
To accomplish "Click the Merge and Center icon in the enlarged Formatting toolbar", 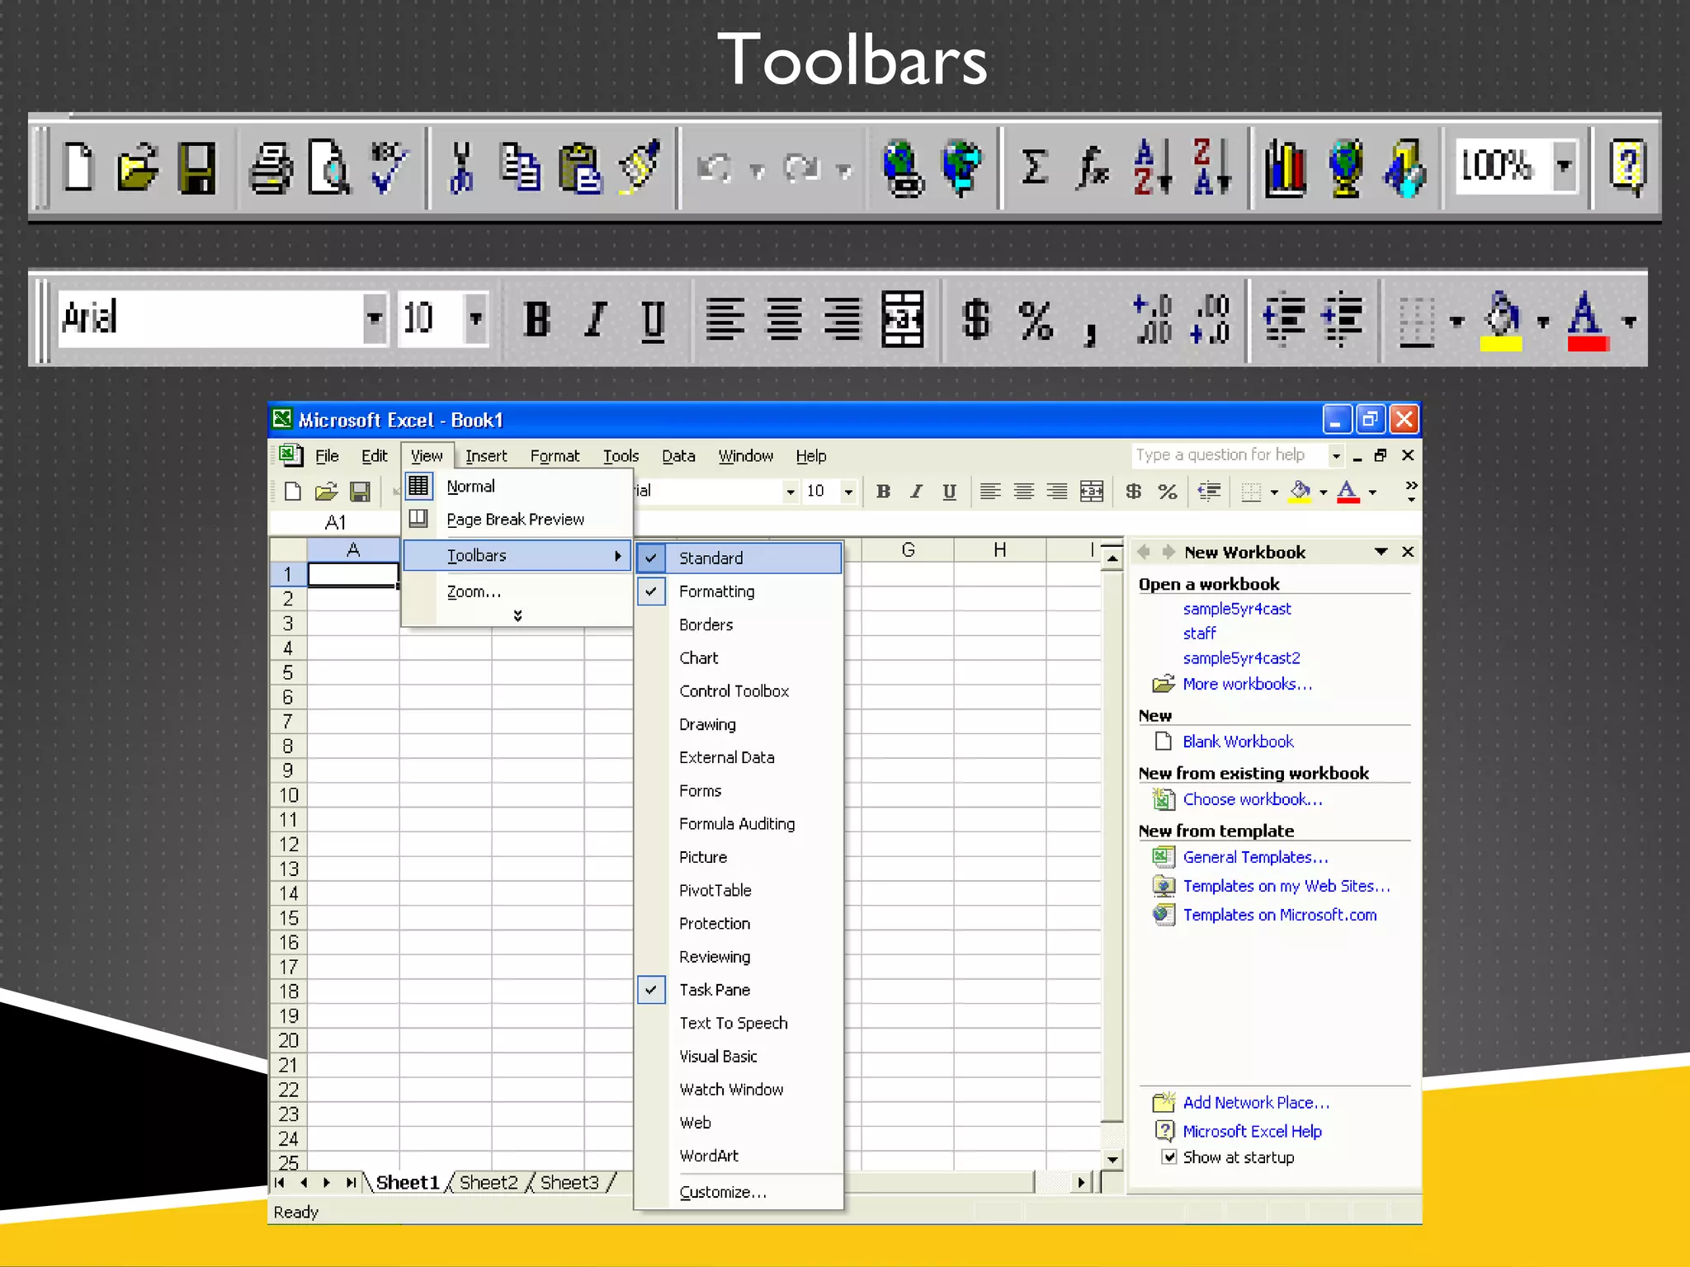I will (902, 319).
